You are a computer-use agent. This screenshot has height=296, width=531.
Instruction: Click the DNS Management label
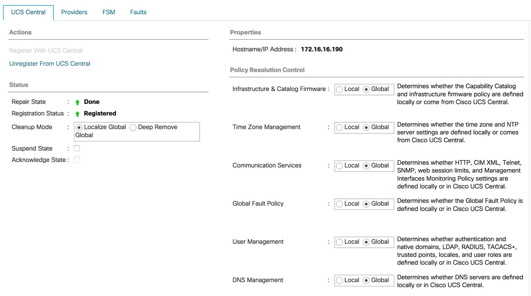[258, 280]
